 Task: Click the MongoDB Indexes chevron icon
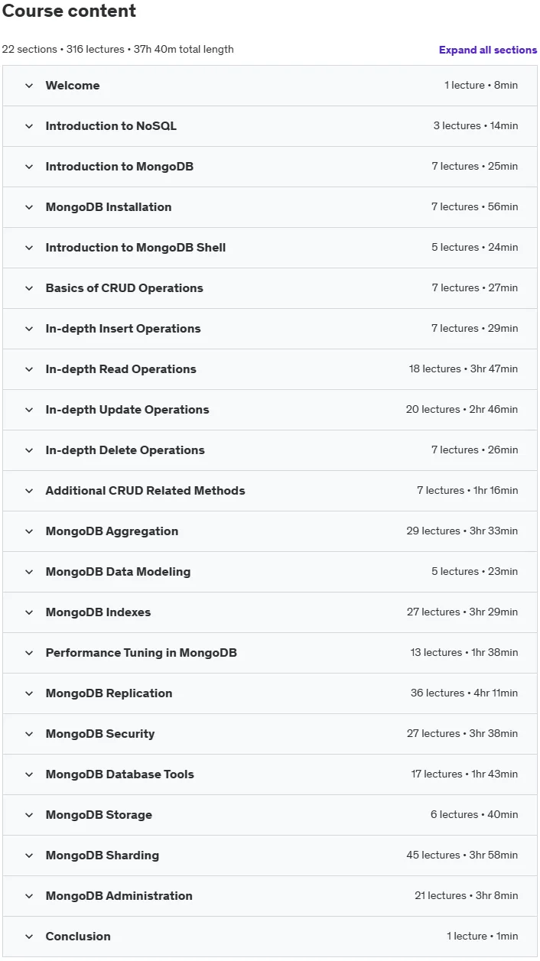click(x=29, y=612)
